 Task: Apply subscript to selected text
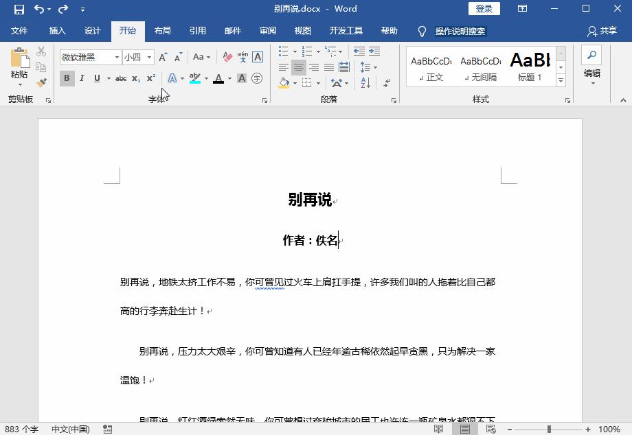[x=135, y=78]
